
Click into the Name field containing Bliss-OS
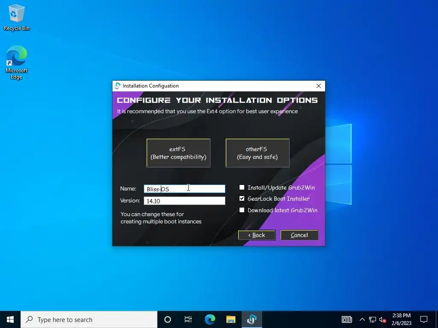tap(184, 189)
